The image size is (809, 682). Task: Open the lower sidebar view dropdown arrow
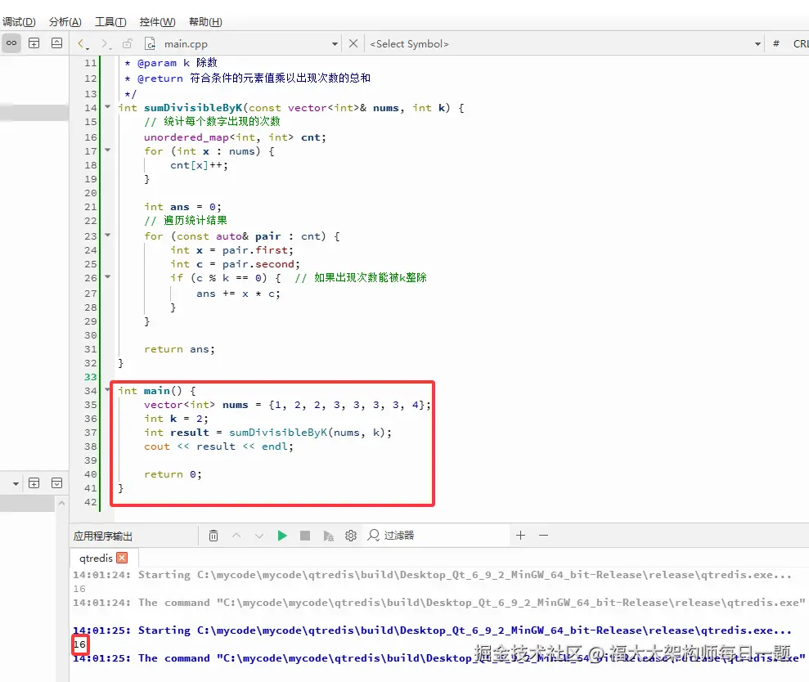click(16, 483)
